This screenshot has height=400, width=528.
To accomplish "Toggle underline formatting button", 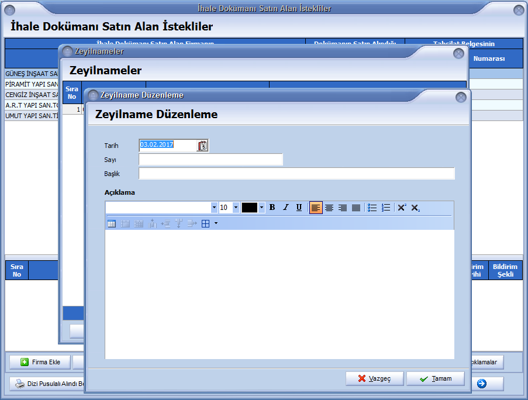I will 299,208.
